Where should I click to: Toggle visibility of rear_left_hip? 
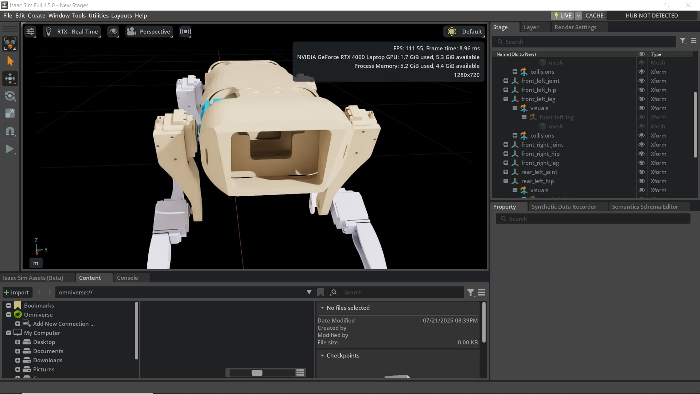[x=641, y=181]
